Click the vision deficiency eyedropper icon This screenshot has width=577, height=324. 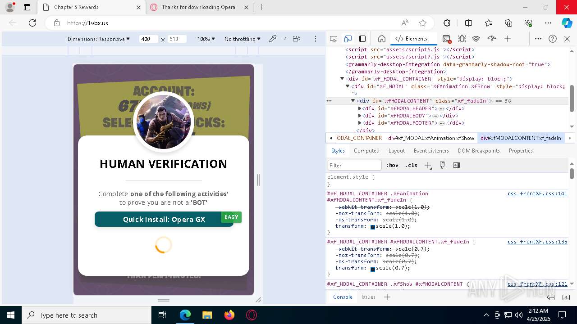coord(273,39)
